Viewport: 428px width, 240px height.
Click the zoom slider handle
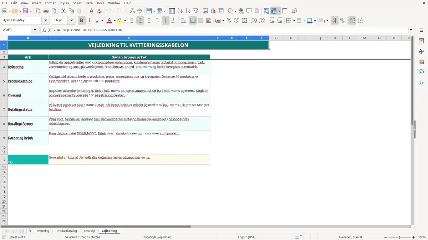click(x=399, y=237)
